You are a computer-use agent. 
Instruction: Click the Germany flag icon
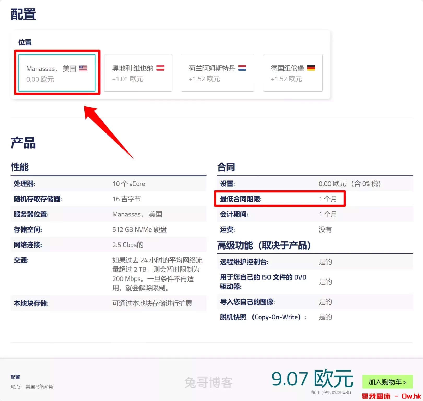coord(311,68)
